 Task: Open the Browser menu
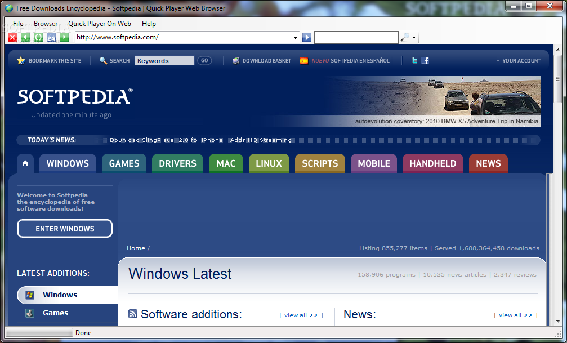tap(46, 24)
